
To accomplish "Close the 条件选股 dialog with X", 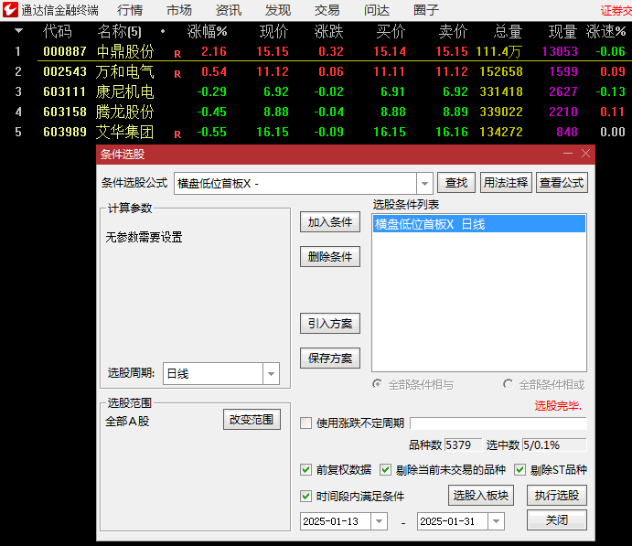I will (585, 154).
